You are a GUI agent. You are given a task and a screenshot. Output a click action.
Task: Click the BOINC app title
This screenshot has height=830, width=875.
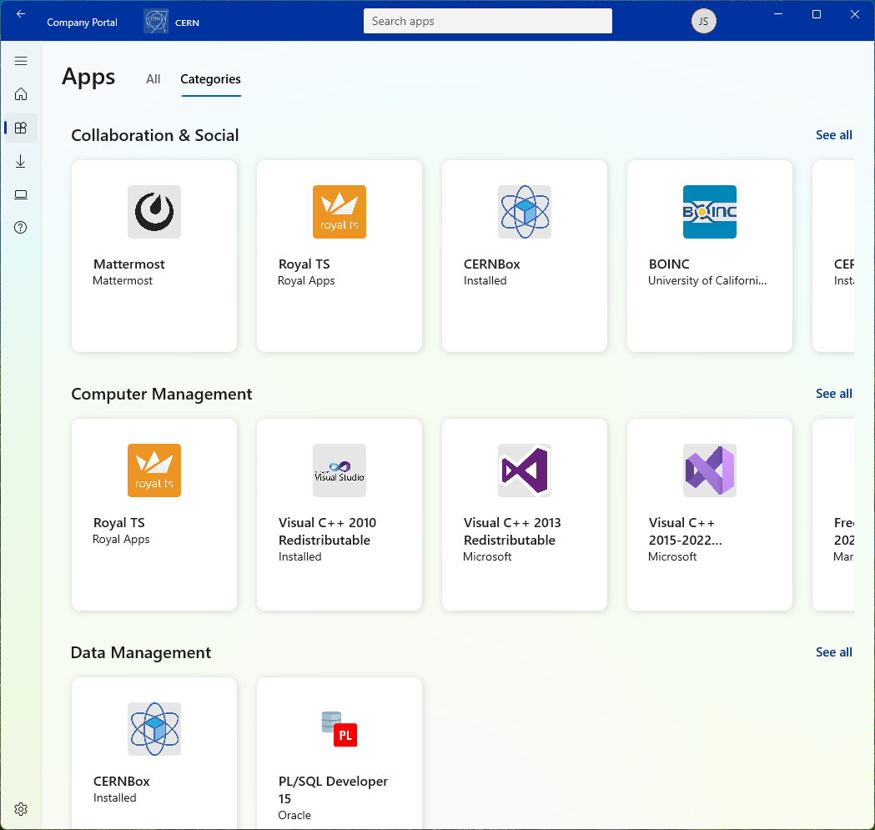[x=669, y=264]
